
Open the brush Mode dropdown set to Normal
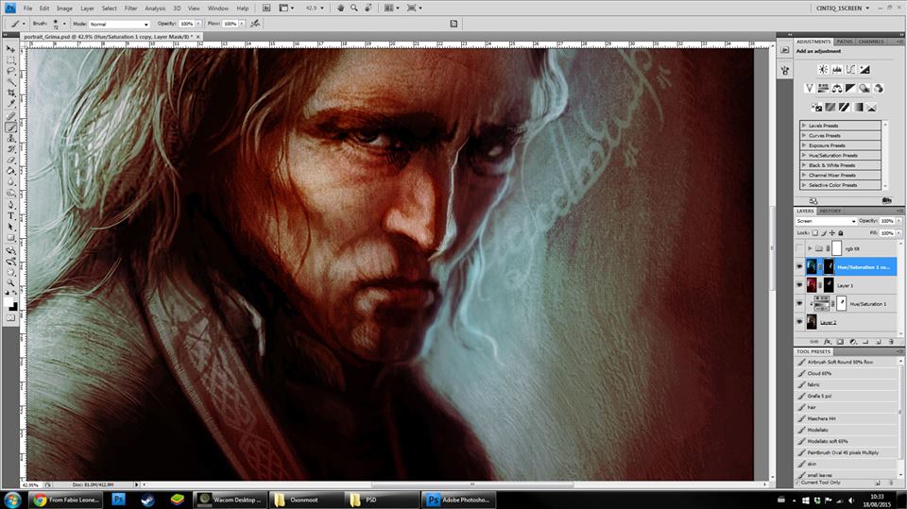pos(119,24)
